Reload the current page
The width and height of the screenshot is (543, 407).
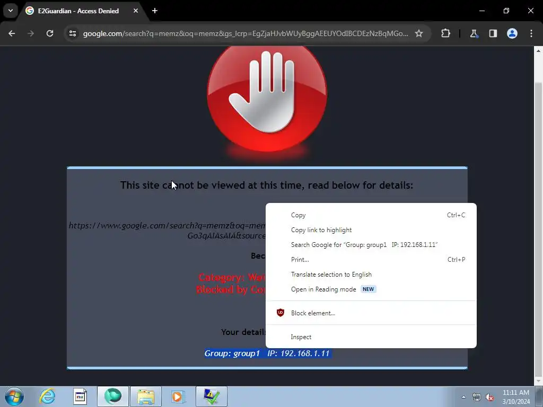pyautogui.click(x=50, y=33)
